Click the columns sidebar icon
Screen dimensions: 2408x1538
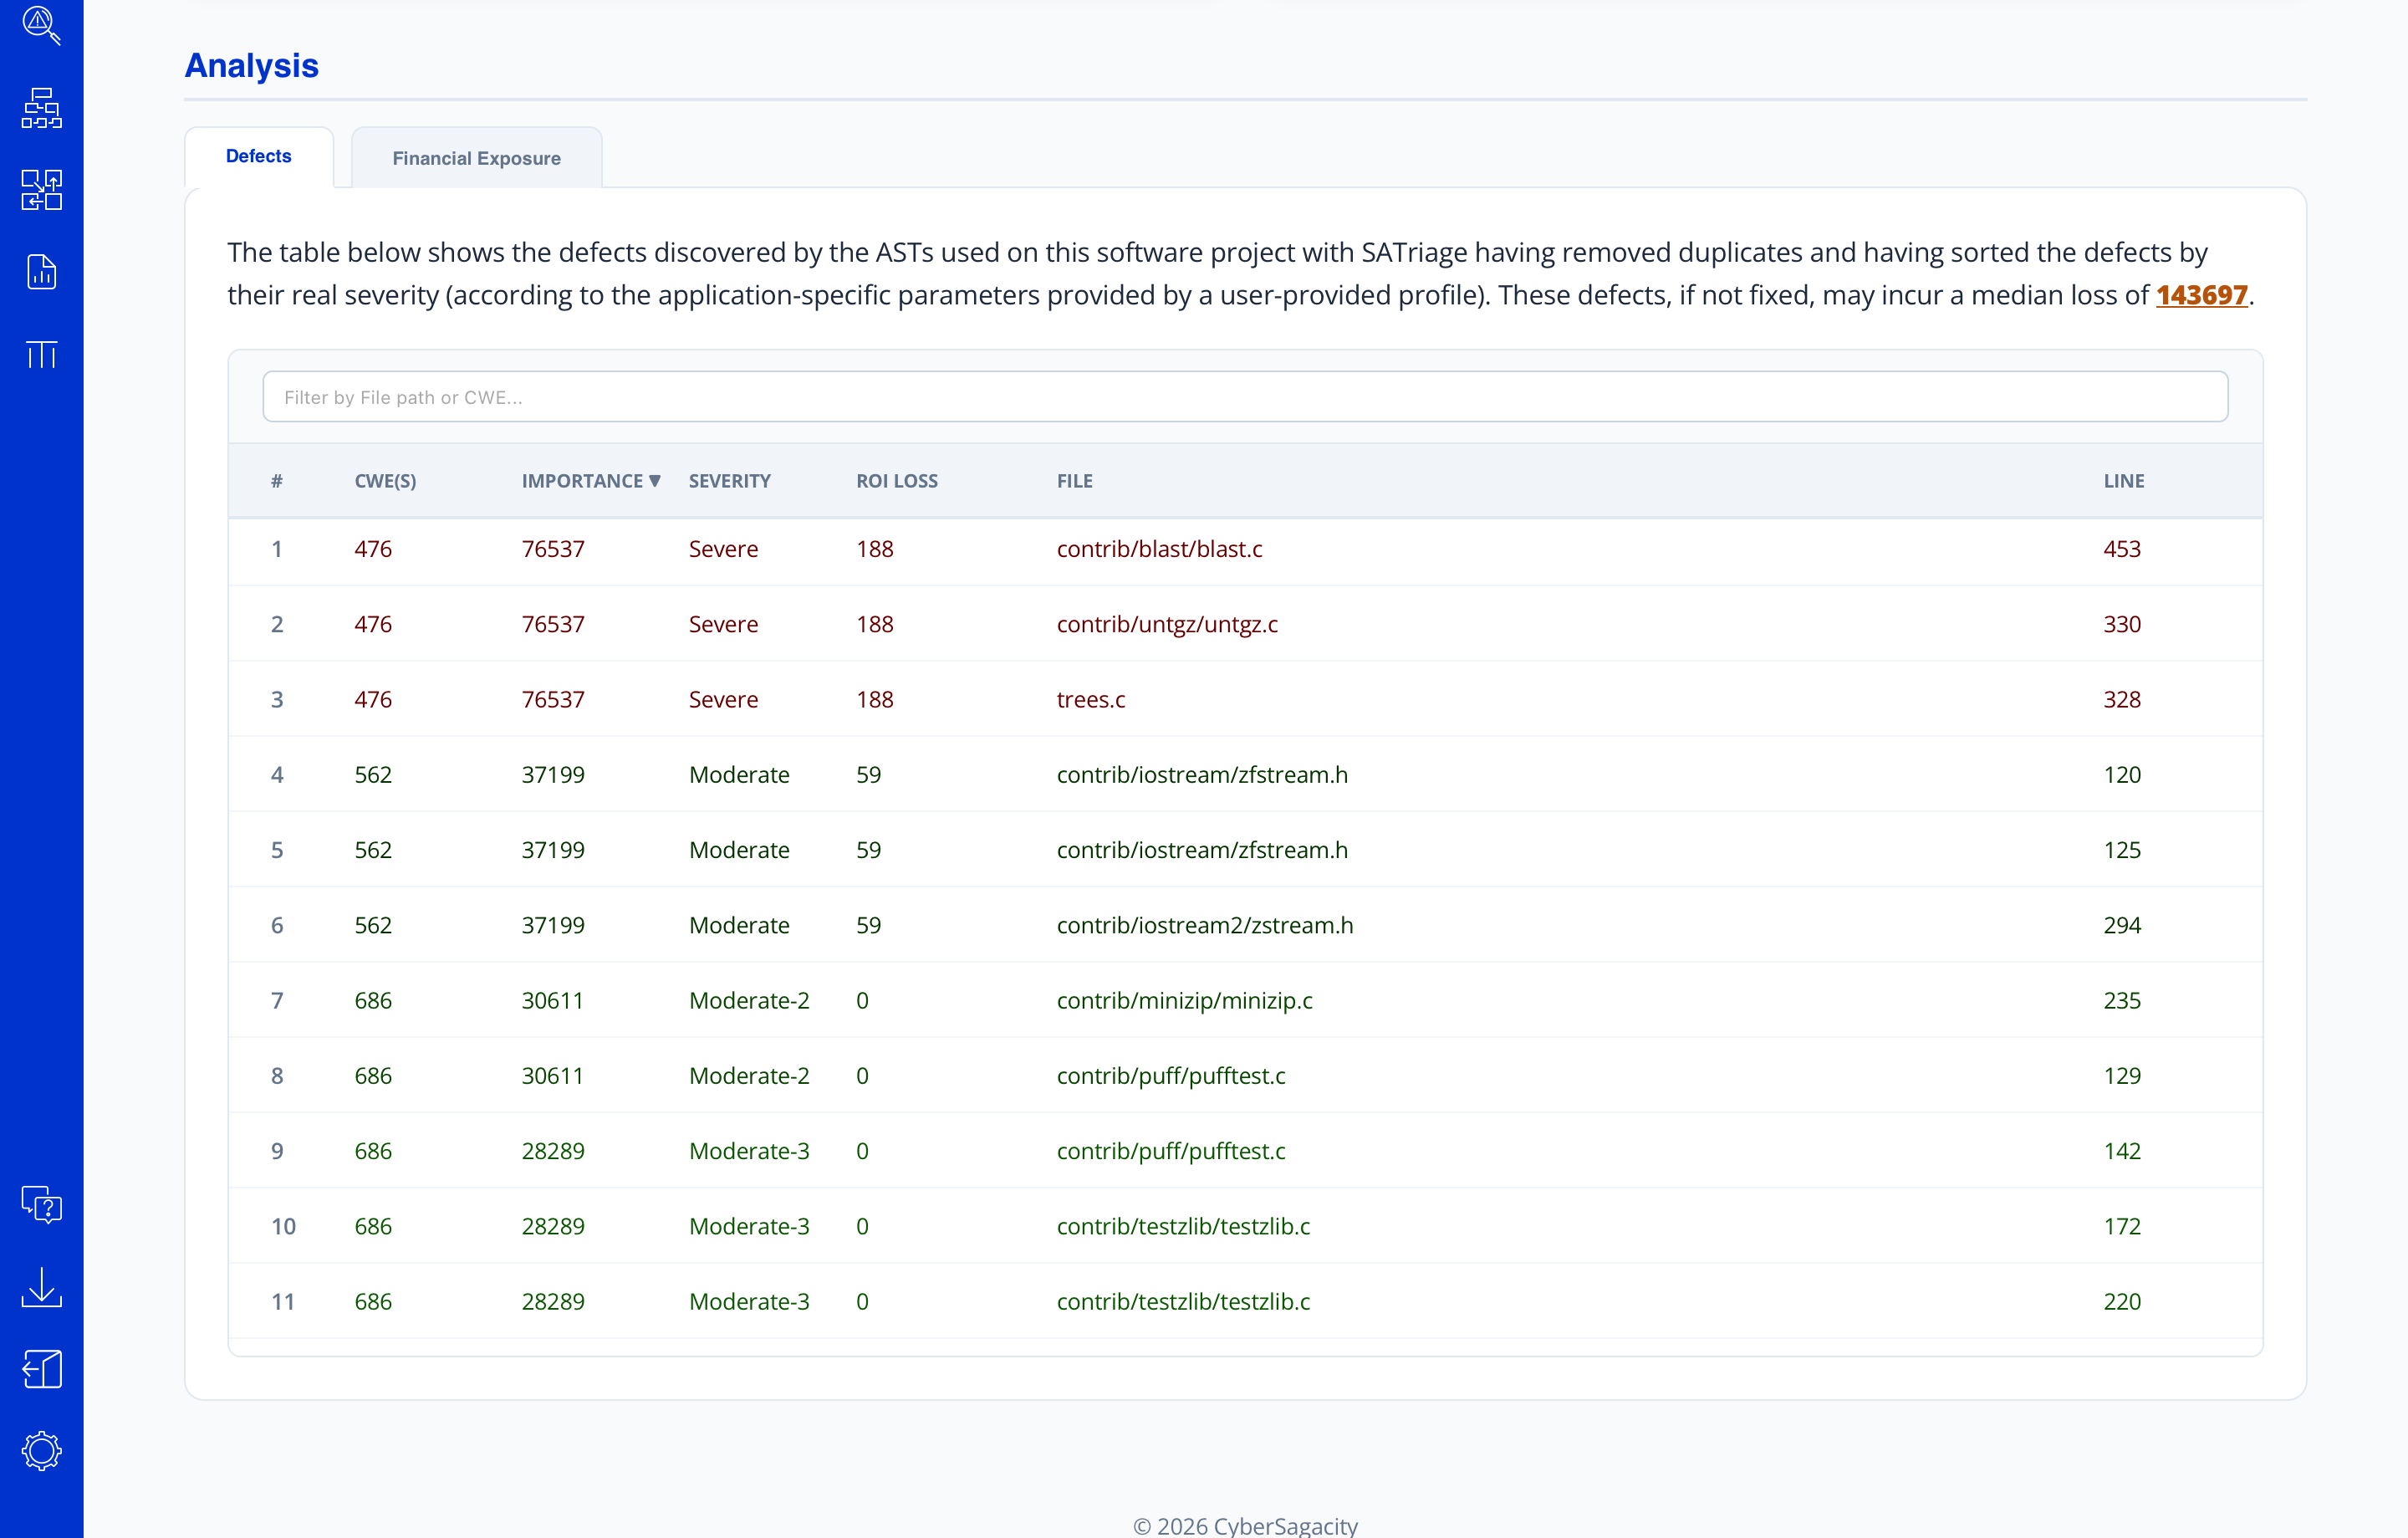click(41, 354)
